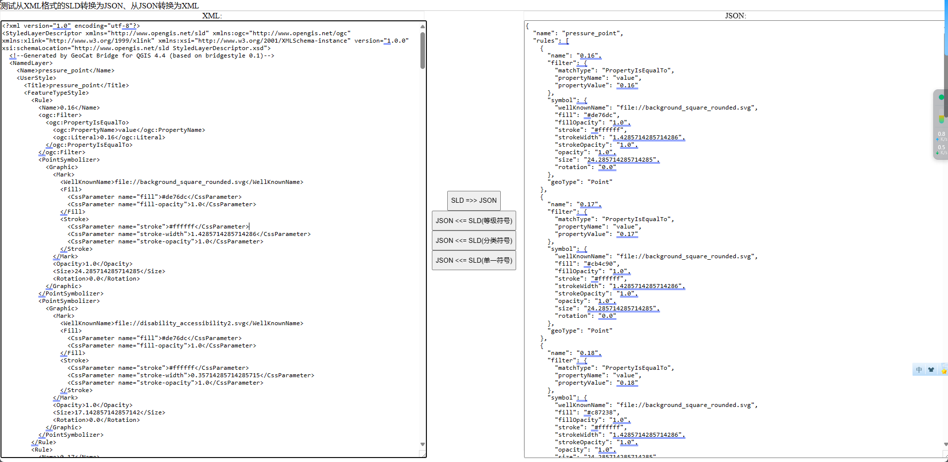Click the <Title>pressure_point</Title> line
The height and width of the screenshot is (462, 948).
pyautogui.click(x=76, y=85)
